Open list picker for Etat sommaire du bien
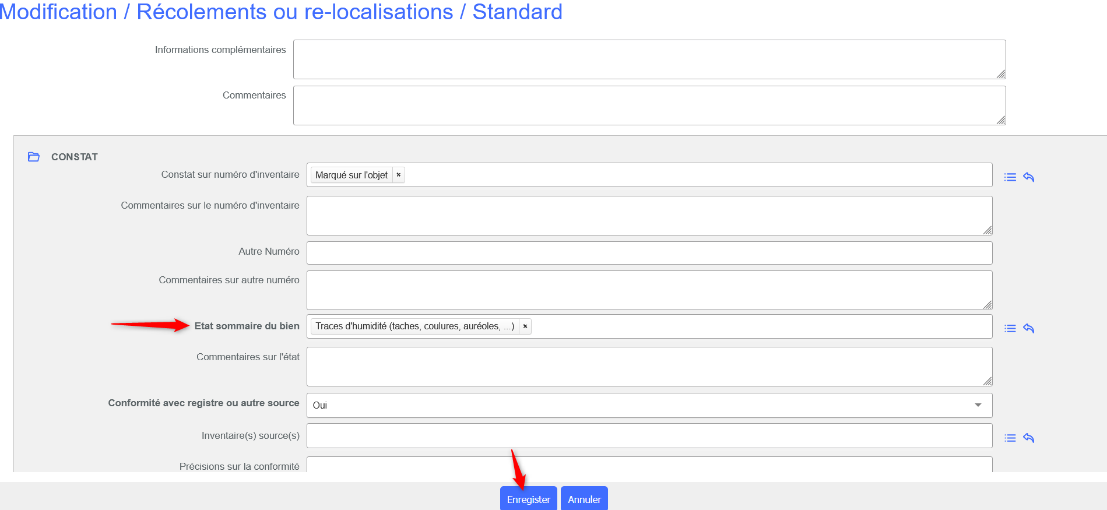Screen dimensions: 1107x510 click(1010, 329)
